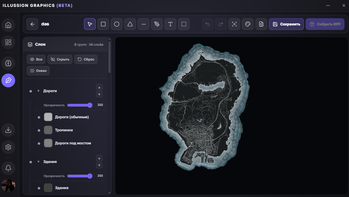Open the downloads section in sidebar
349x197 pixels.
tap(8, 130)
